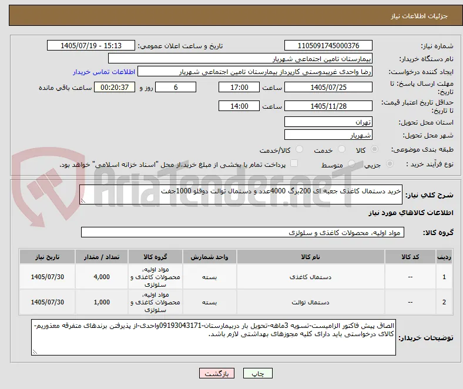This screenshot has height=389, width=463.
Task: Click the delivery city field شهریار
Action: pos(328,135)
